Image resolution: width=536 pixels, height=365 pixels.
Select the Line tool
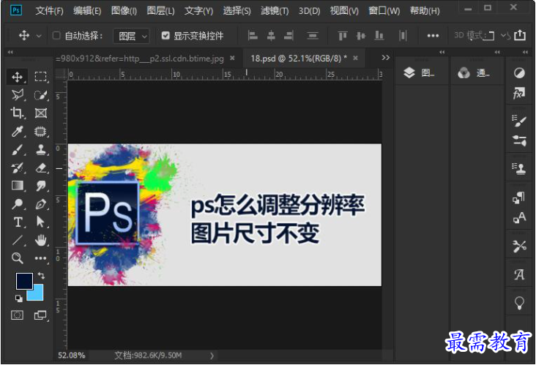[x=17, y=240]
